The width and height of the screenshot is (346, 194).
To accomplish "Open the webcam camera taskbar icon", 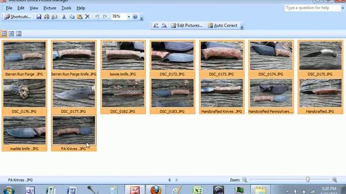I will (x=218, y=190).
